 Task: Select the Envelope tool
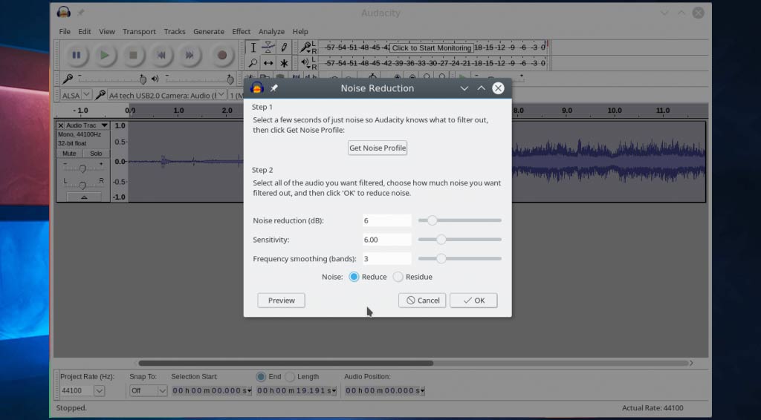click(x=268, y=47)
